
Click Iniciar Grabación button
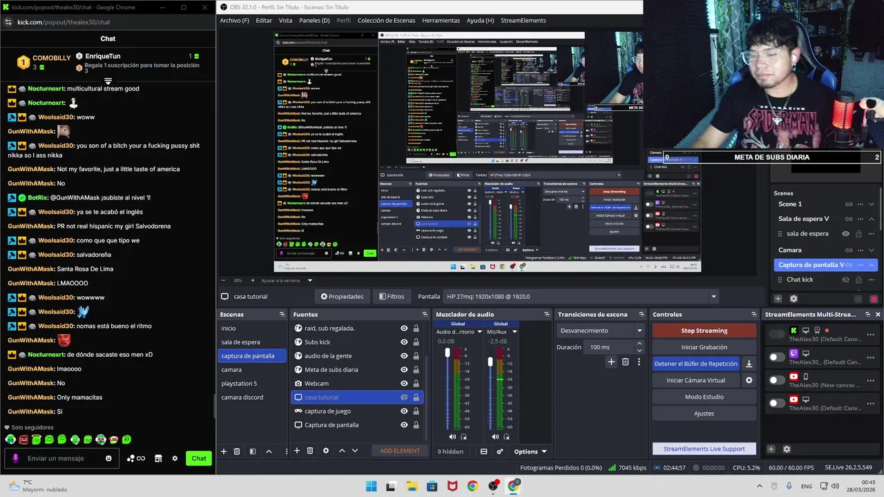coord(704,347)
